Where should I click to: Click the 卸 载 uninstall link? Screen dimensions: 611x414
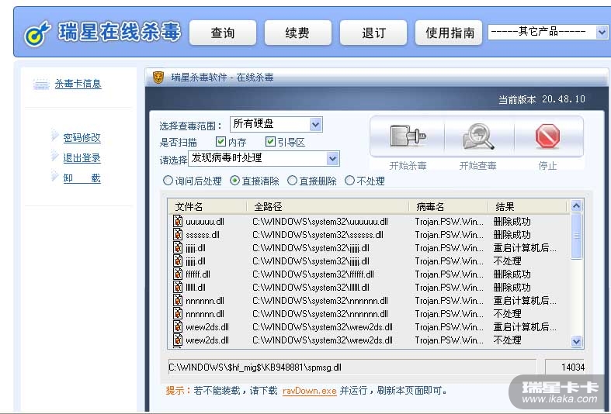tap(82, 178)
